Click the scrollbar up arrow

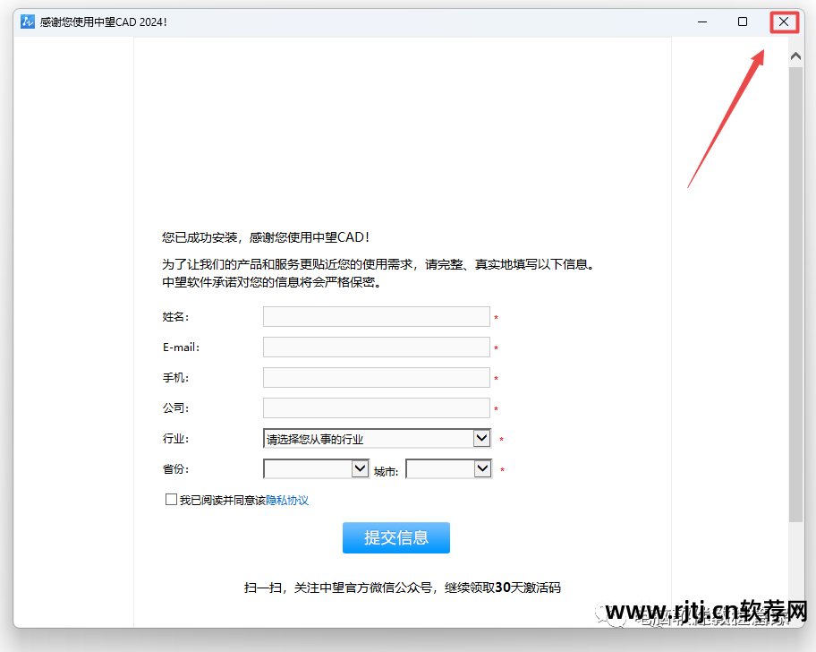point(795,55)
